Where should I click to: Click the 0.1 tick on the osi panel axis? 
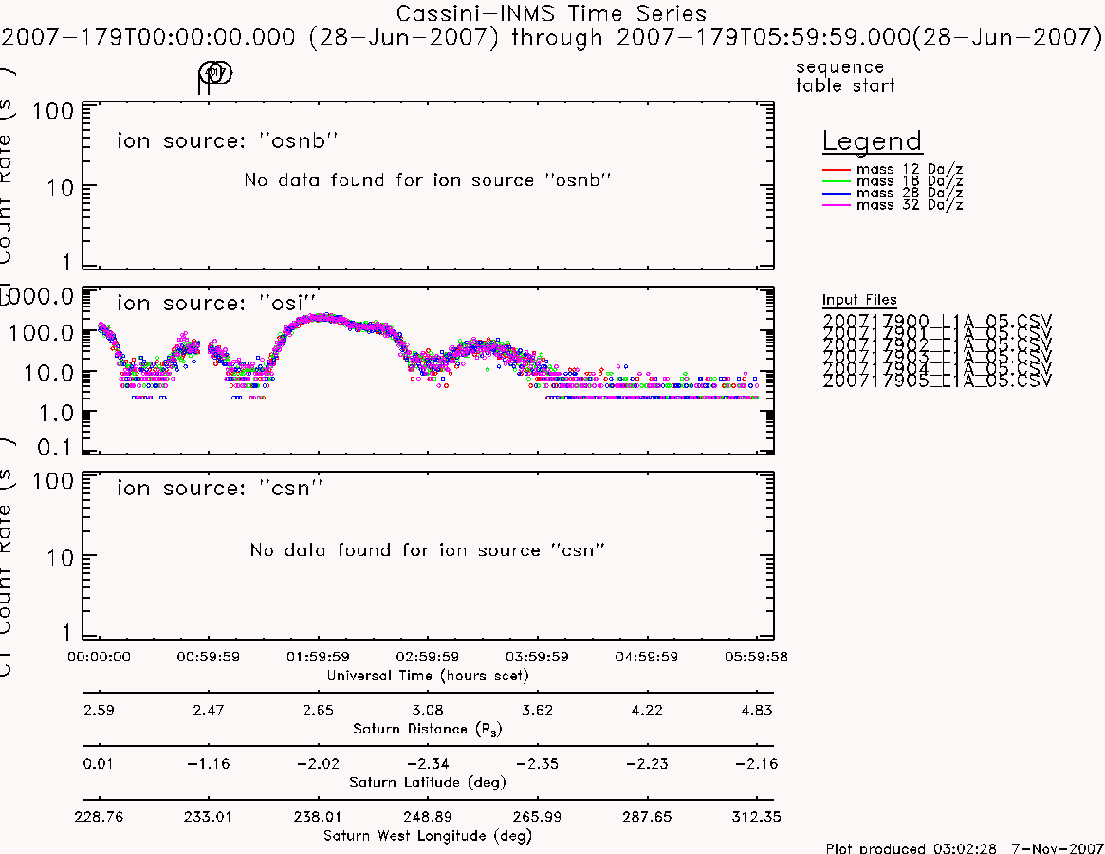pos(55,447)
